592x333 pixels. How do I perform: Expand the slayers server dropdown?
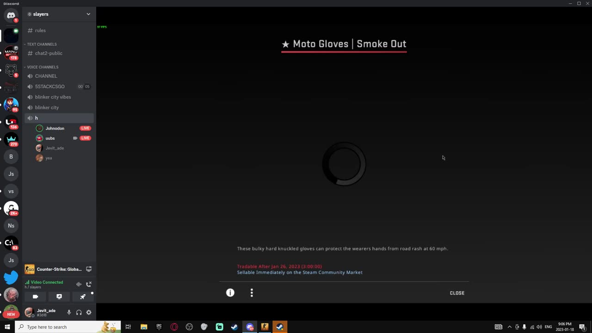88,14
